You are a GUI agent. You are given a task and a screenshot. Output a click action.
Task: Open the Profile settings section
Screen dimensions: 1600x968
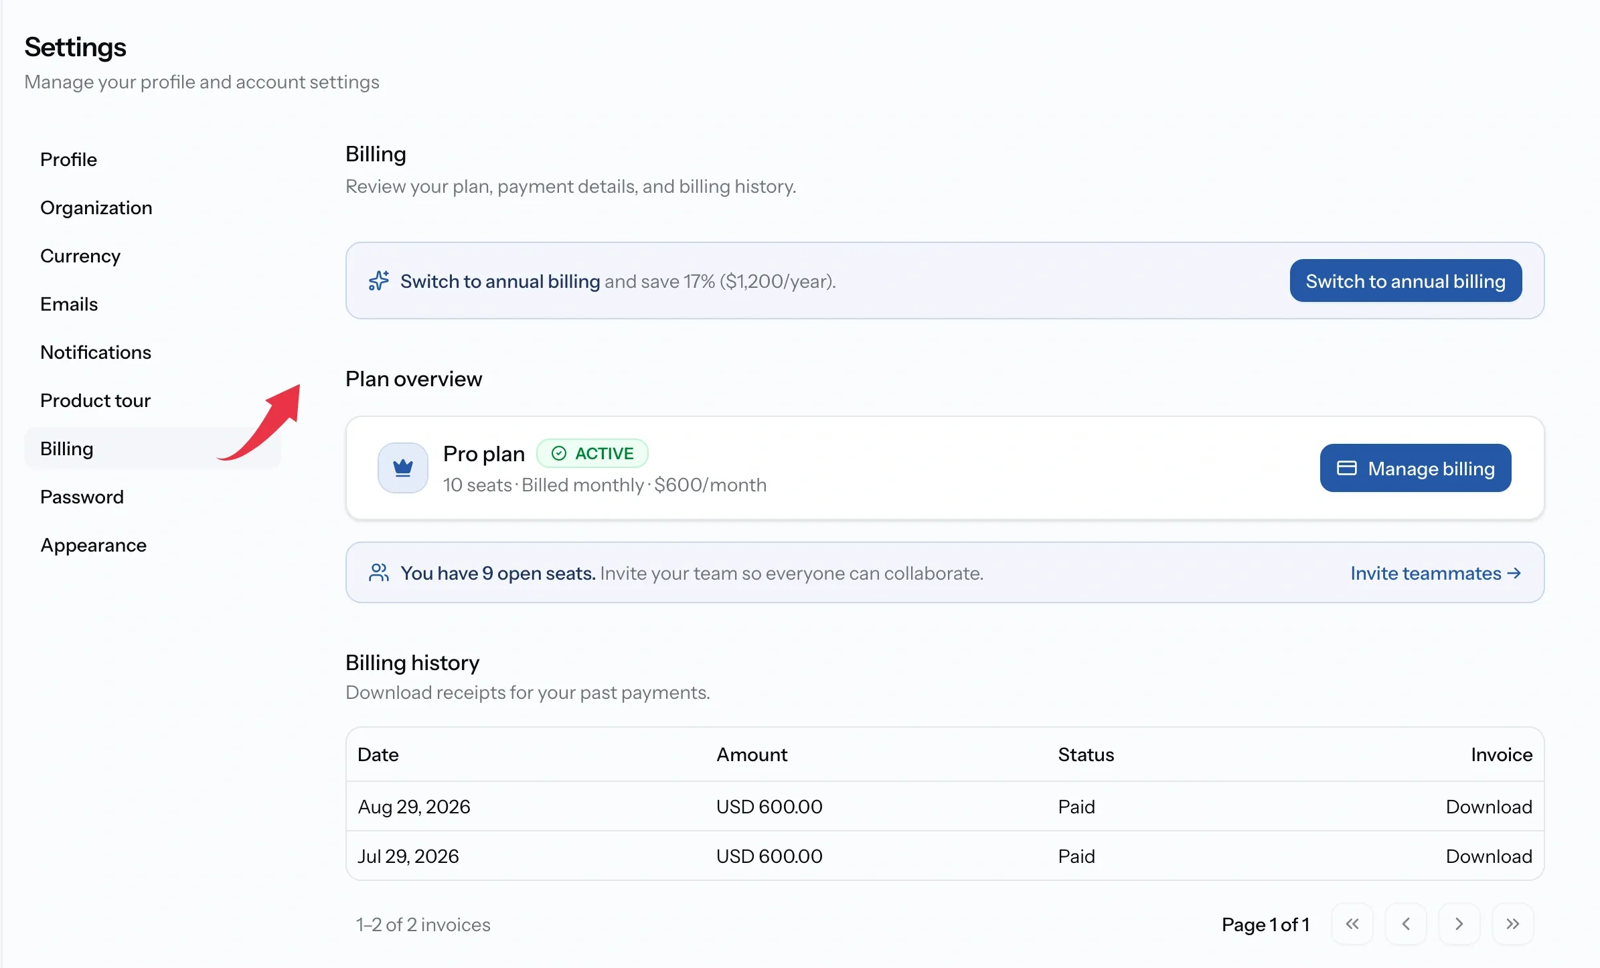(153, 159)
